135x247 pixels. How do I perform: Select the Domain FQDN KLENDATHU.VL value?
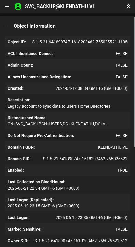112,147
